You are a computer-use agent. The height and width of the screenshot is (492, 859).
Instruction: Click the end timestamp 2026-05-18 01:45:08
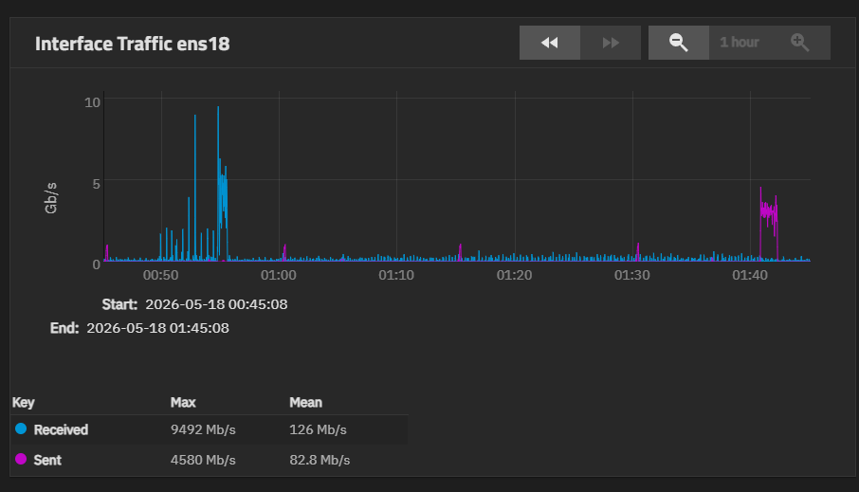157,328
